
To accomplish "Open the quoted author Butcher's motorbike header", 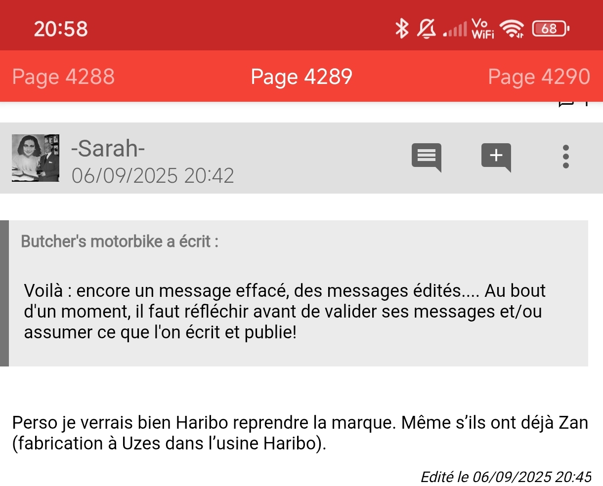I will click(120, 242).
